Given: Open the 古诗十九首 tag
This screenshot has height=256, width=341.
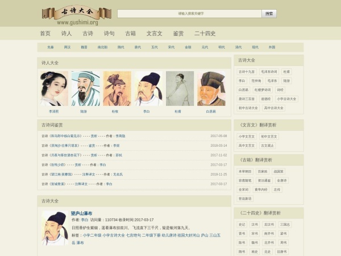Looking at the screenshot, I should 247,72.
